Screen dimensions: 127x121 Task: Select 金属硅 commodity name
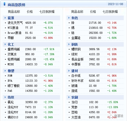76,38
